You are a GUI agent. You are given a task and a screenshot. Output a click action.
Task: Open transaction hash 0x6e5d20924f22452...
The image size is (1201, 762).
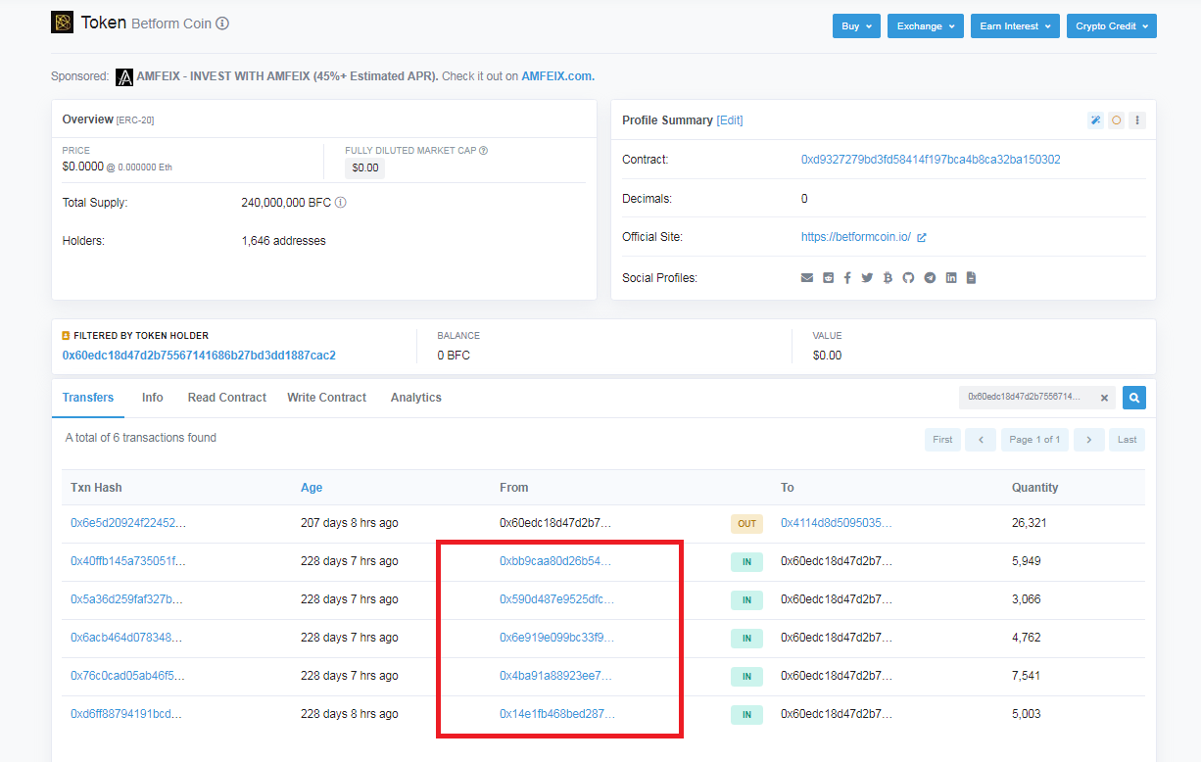pyautogui.click(x=127, y=523)
